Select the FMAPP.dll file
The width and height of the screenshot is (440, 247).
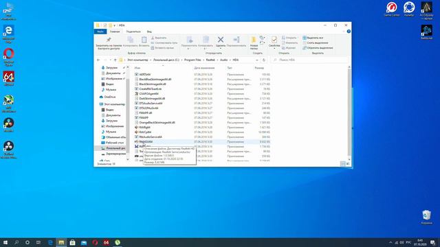pos(146,113)
